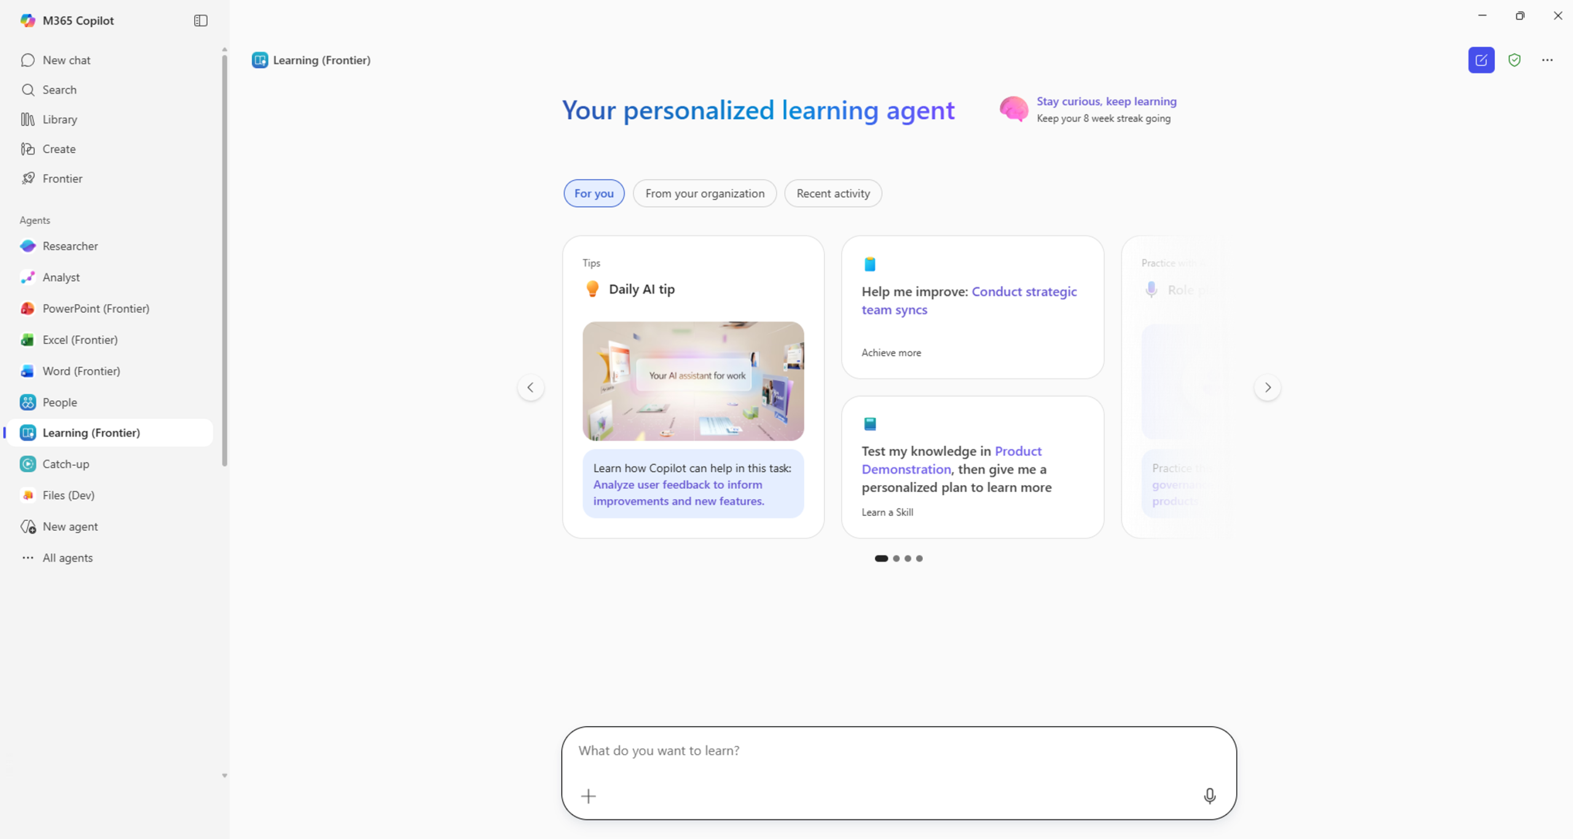Image resolution: width=1573 pixels, height=839 pixels.
Task: Open the Analyst agent
Action: [61, 277]
